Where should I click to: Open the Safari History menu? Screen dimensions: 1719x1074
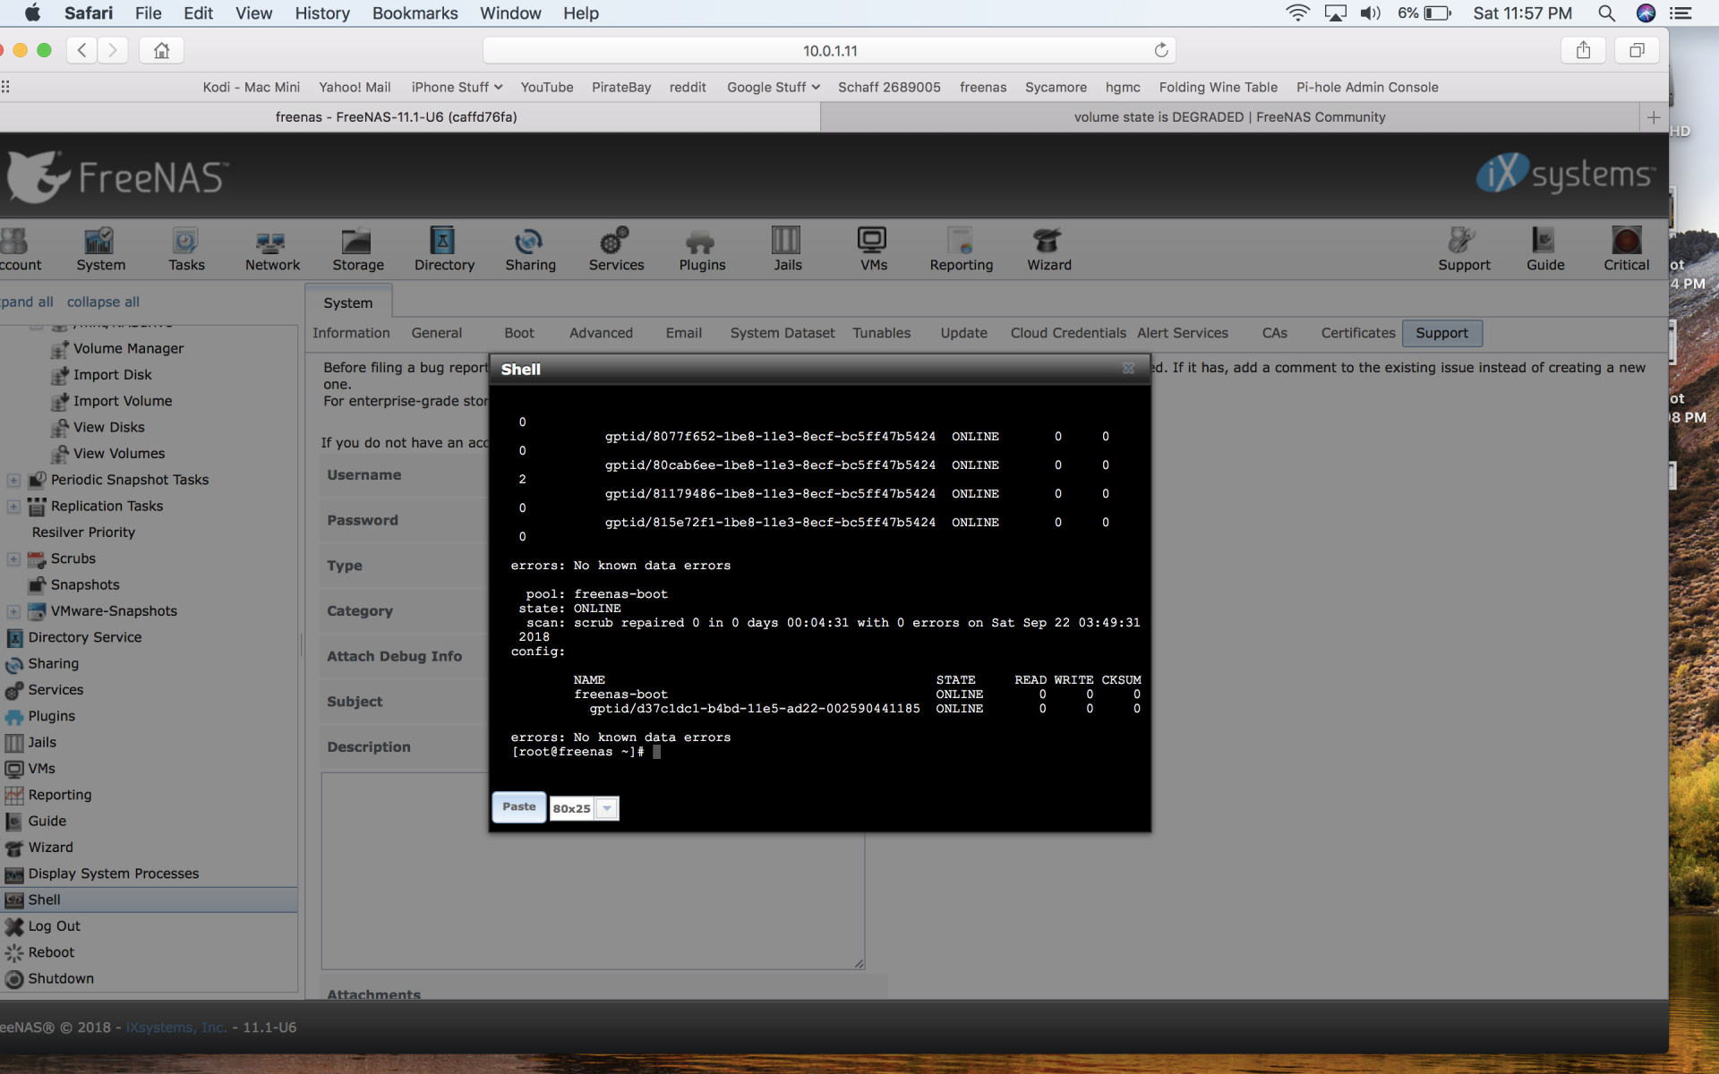coord(322,13)
